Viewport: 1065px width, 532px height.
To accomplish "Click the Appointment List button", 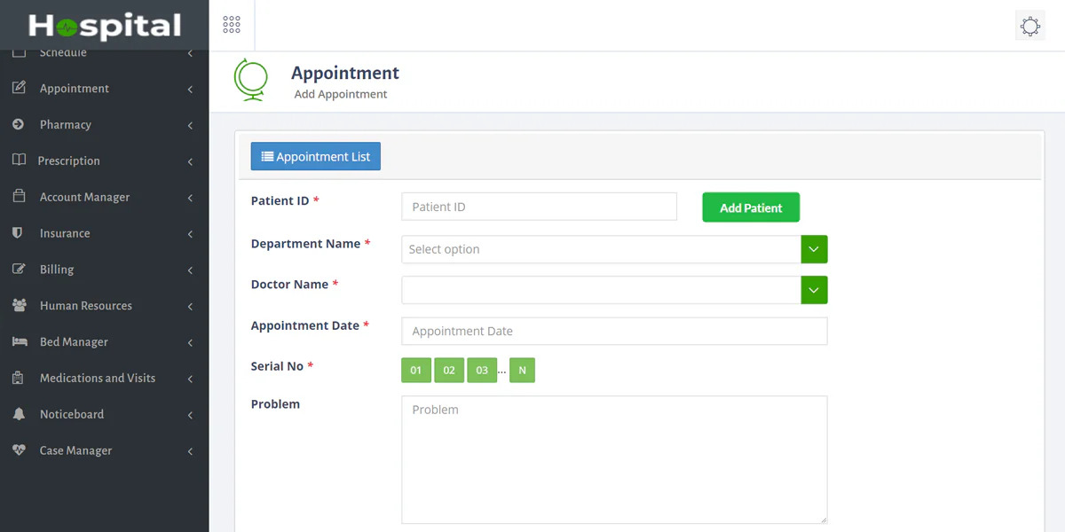I will pos(316,156).
